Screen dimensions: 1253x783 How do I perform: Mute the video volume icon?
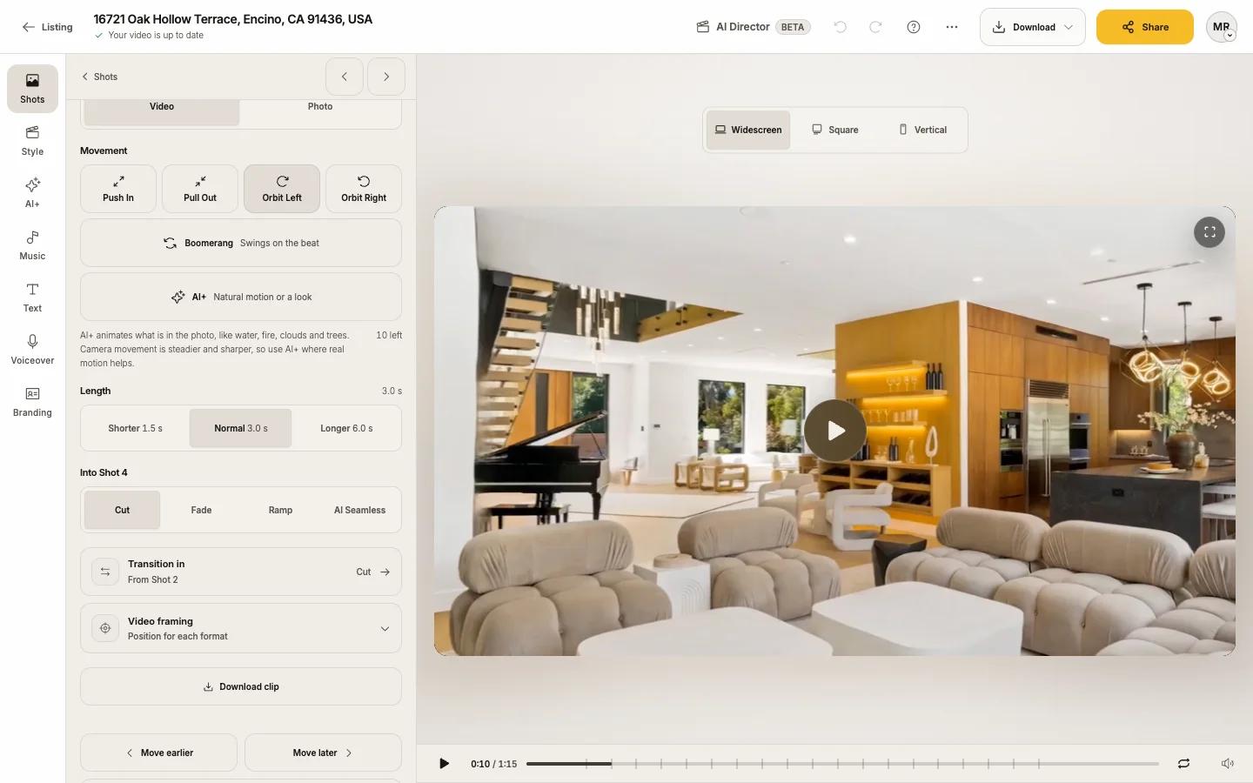[x=1227, y=764]
